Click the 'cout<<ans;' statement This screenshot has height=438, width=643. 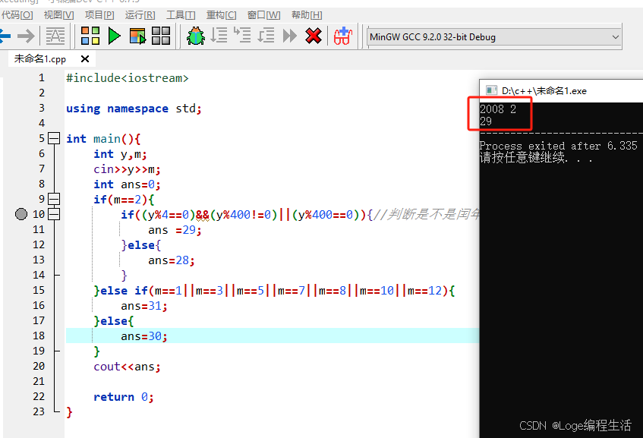(x=127, y=367)
